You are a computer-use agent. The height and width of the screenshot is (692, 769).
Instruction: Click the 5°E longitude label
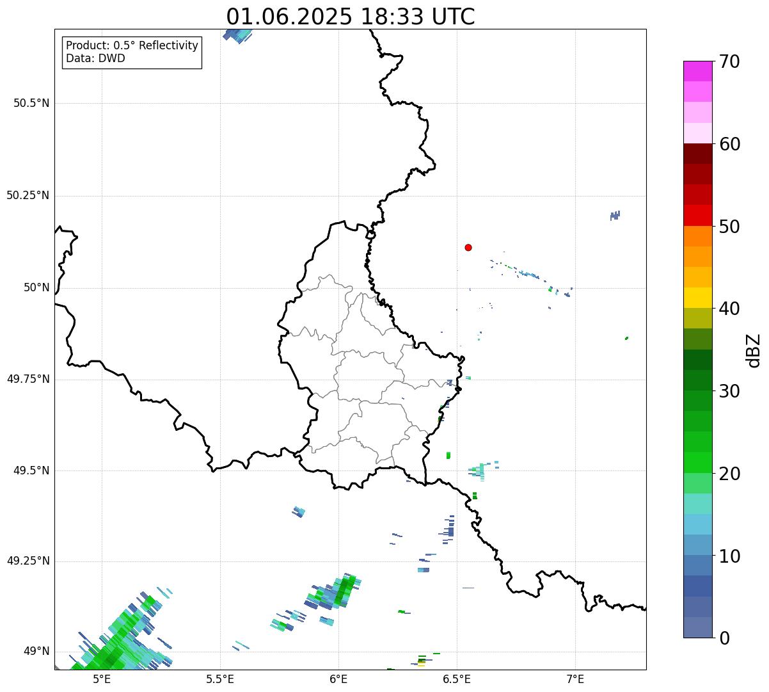102,679
